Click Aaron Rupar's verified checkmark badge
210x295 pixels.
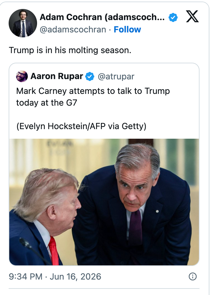tap(90, 76)
